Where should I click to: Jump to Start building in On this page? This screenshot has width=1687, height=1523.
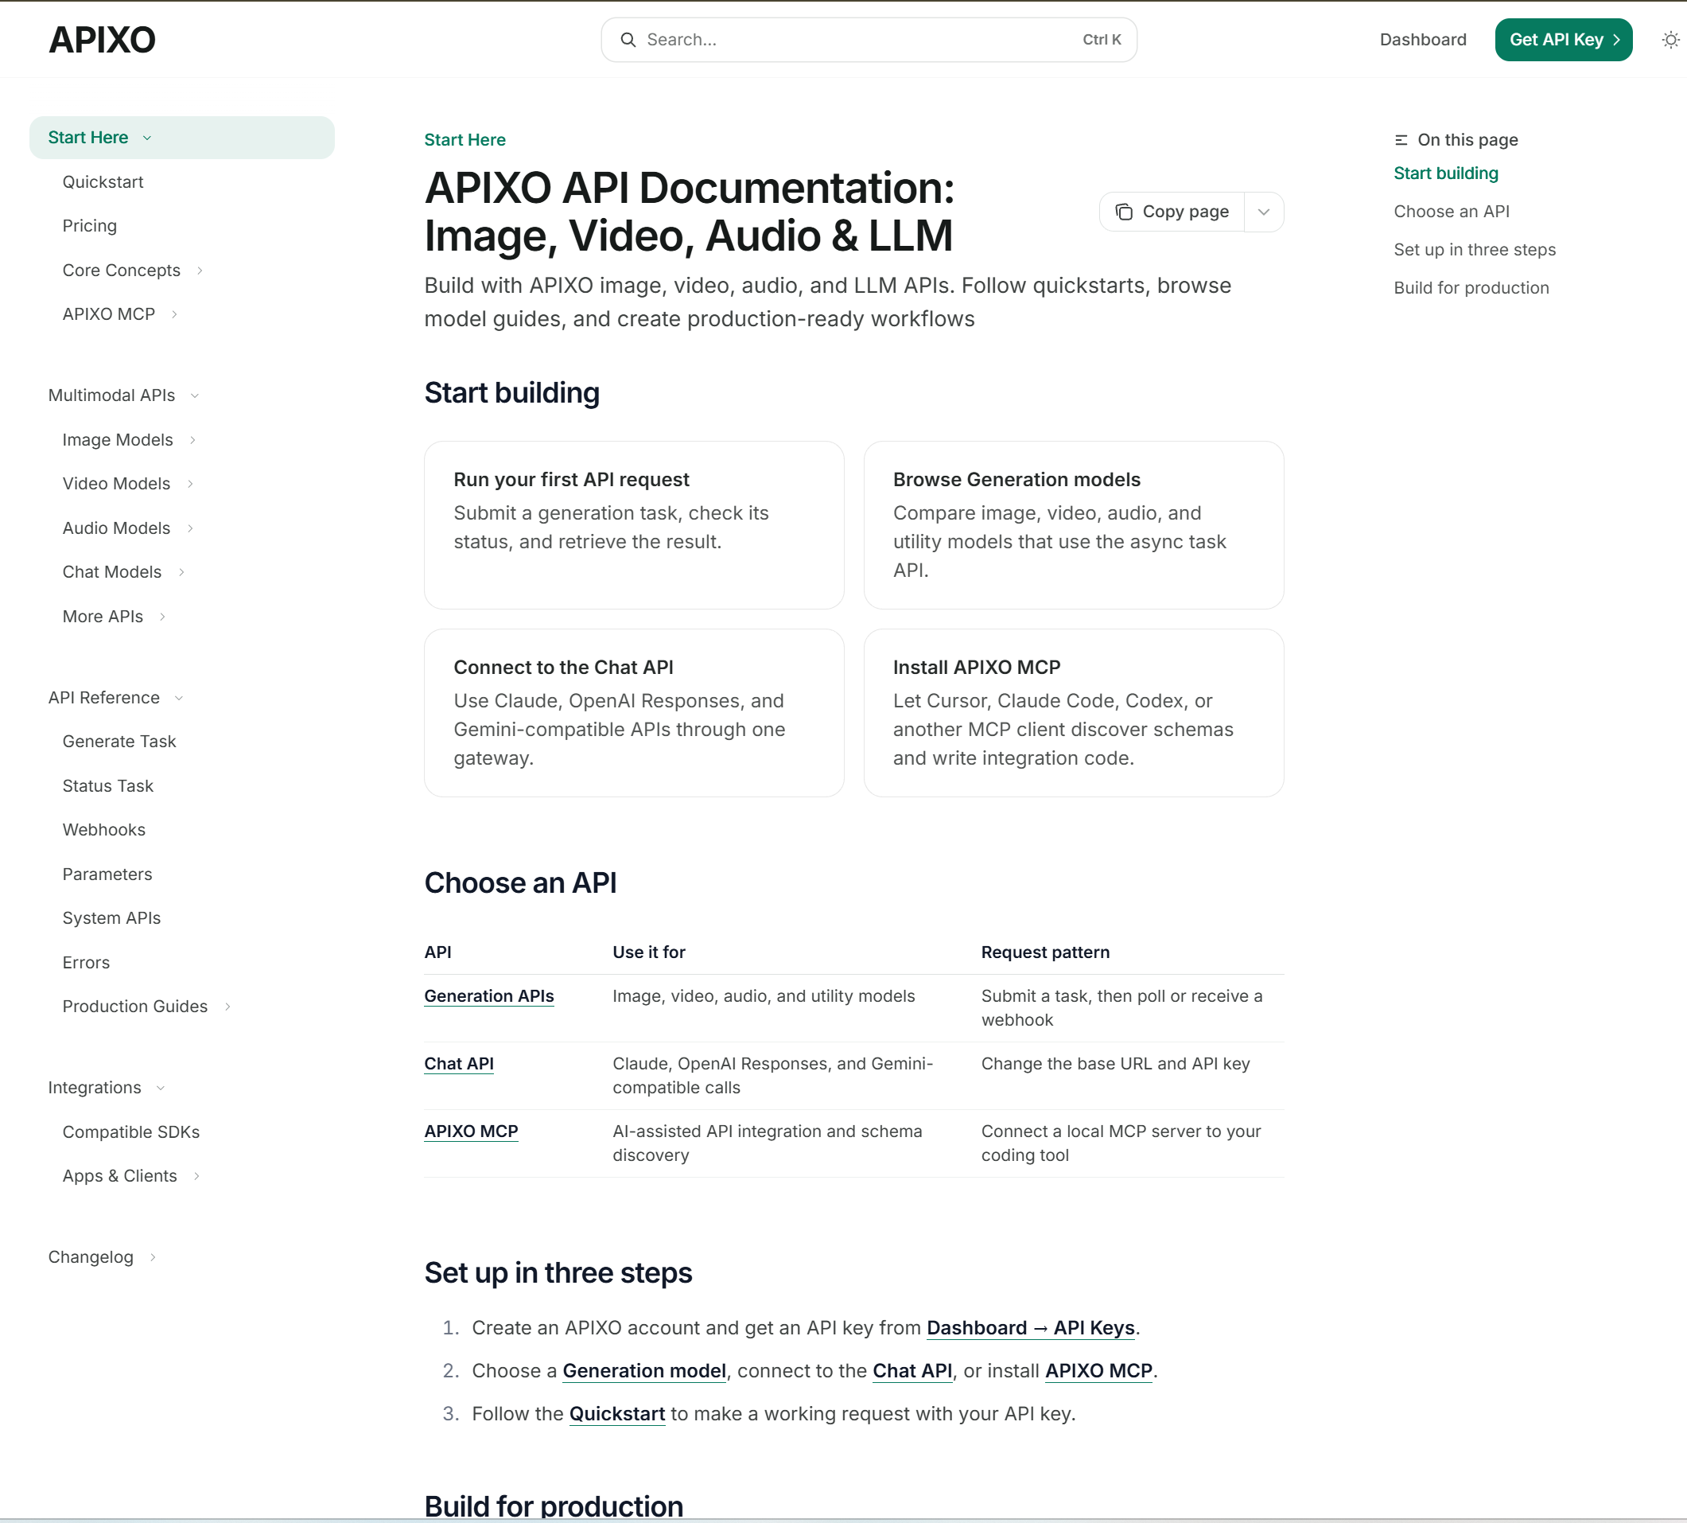(x=1446, y=173)
